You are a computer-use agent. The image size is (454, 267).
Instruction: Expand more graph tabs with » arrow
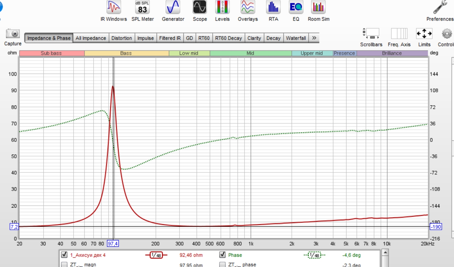tap(314, 38)
